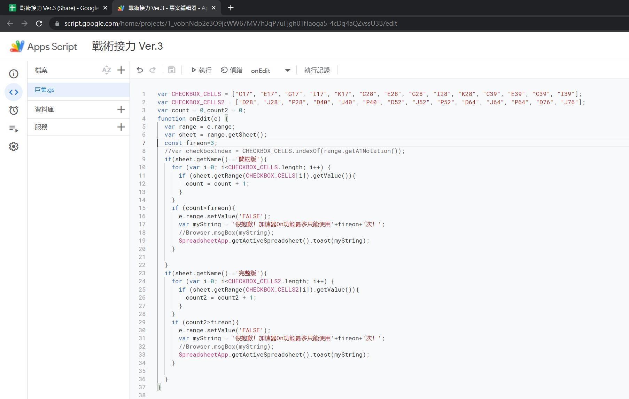Switch to the Google Sheets browser tab
The width and height of the screenshot is (629, 399).
pos(56,8)
